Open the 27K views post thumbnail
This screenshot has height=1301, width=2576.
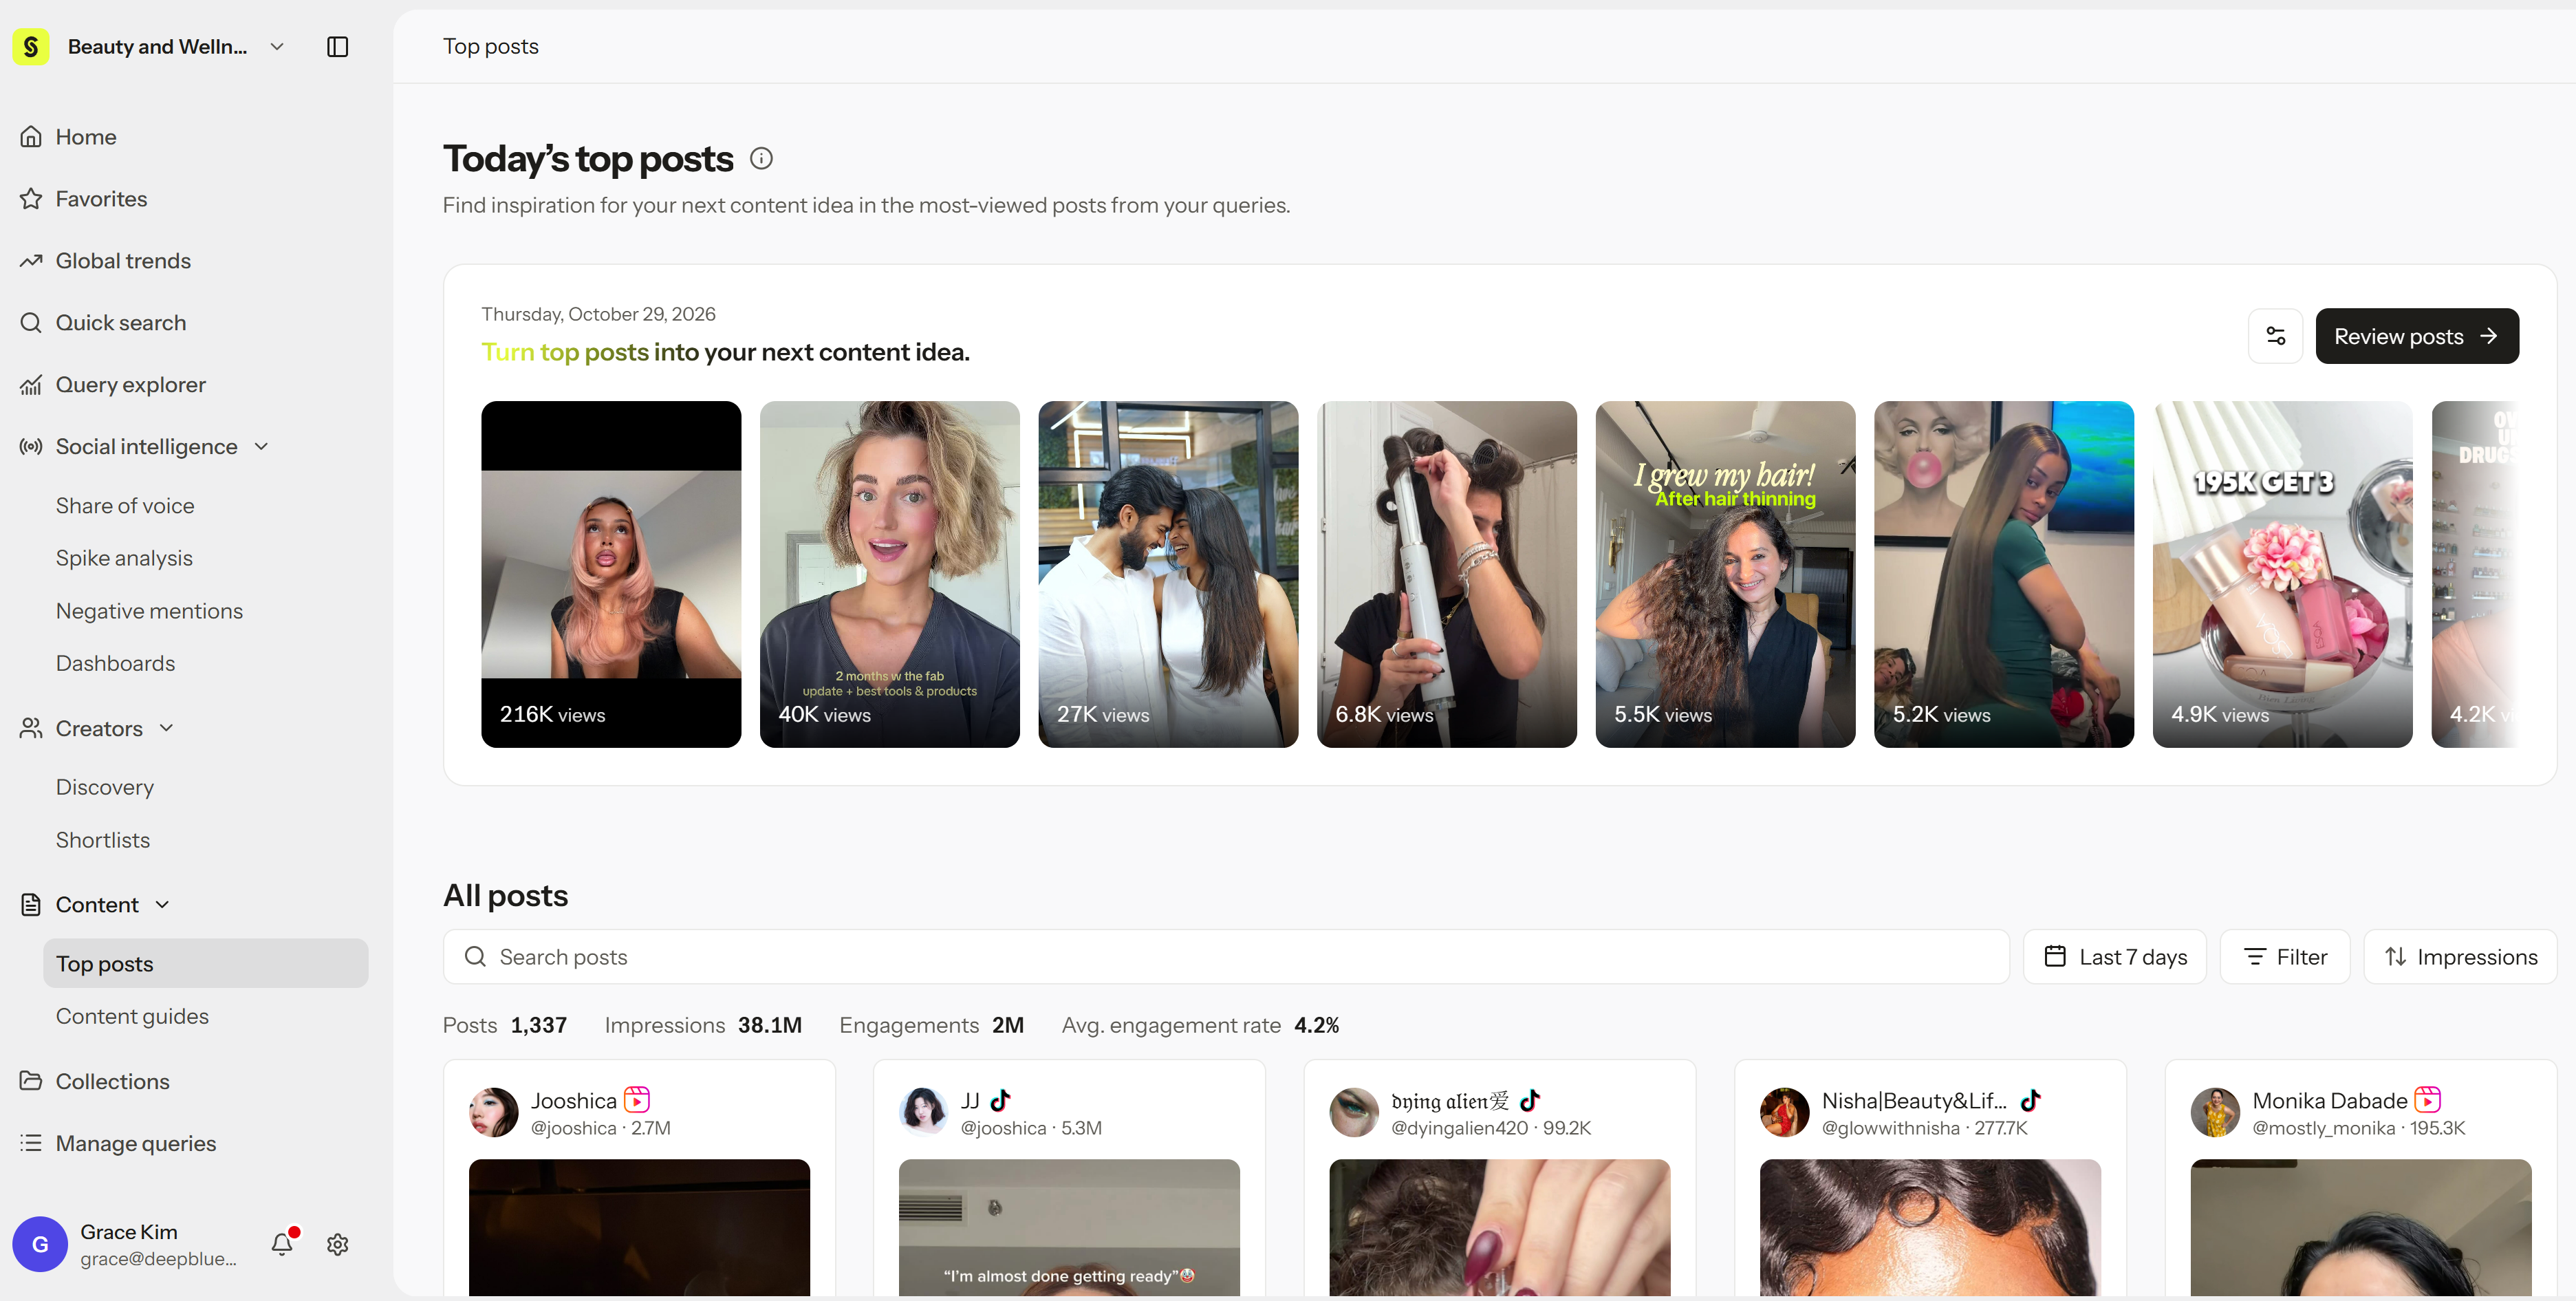coord(1168,574)
